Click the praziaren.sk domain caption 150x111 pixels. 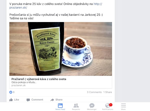[18, 85]
